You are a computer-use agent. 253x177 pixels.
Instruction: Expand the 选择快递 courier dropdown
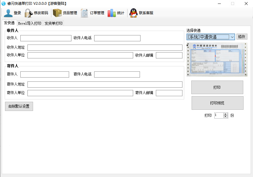pyautogui.click(x=232, y=37)
